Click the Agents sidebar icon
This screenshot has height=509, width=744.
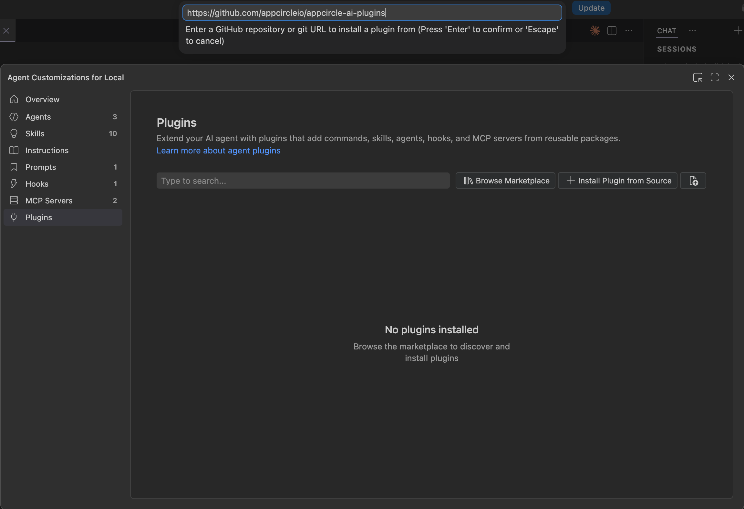pos(14,117)
